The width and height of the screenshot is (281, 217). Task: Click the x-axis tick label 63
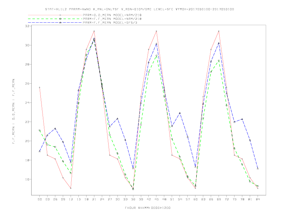pos(203,199)
